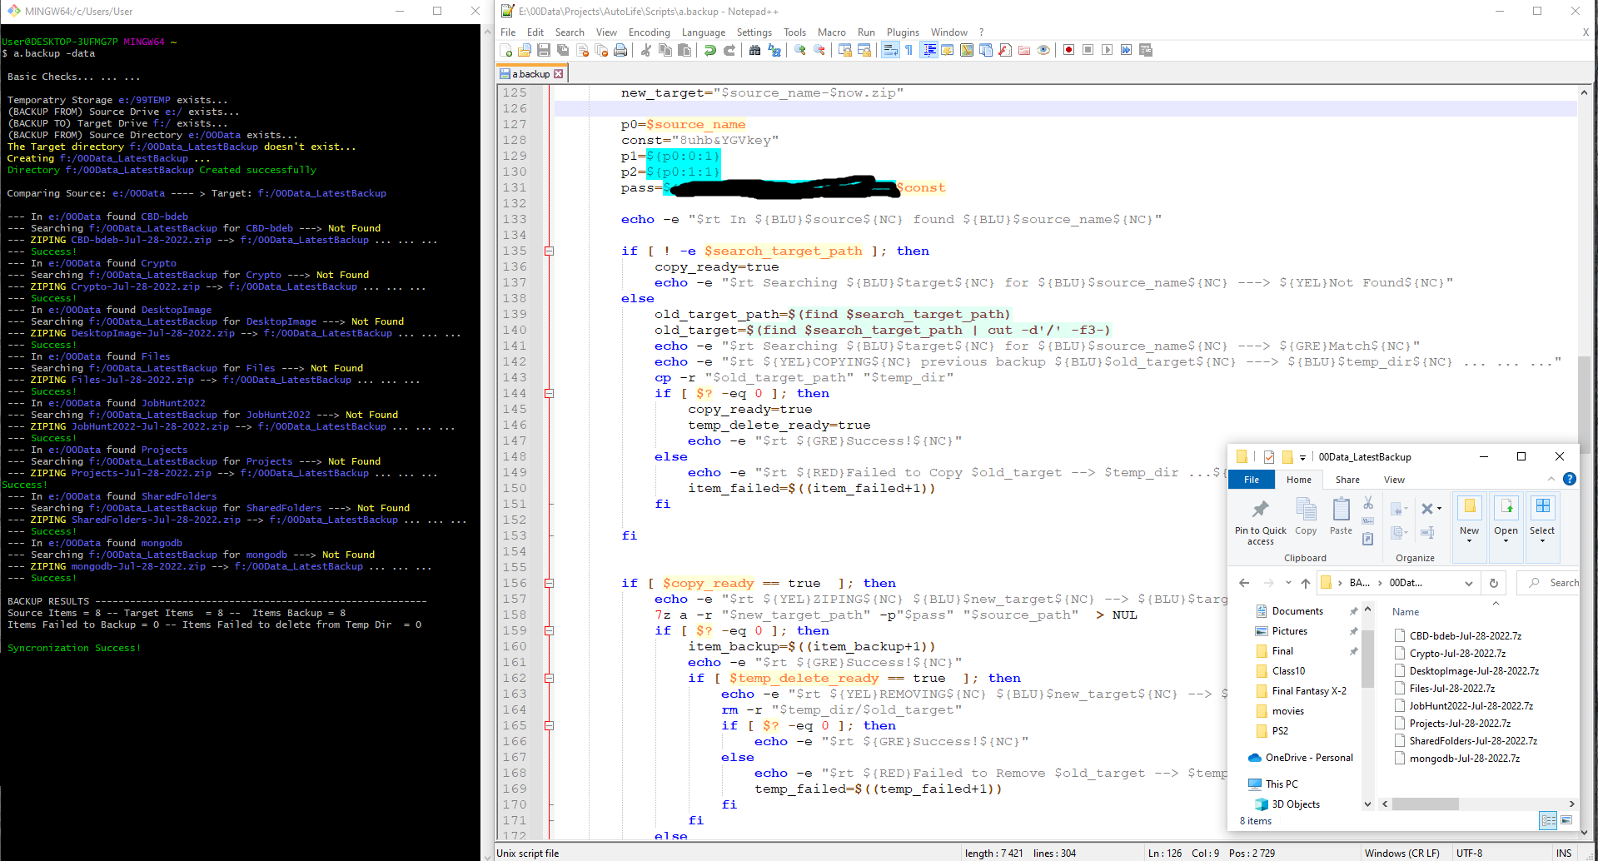Open the Share ribbon tab in Explorer
The image size is (1598, 861).
[x=1347, y=480]
